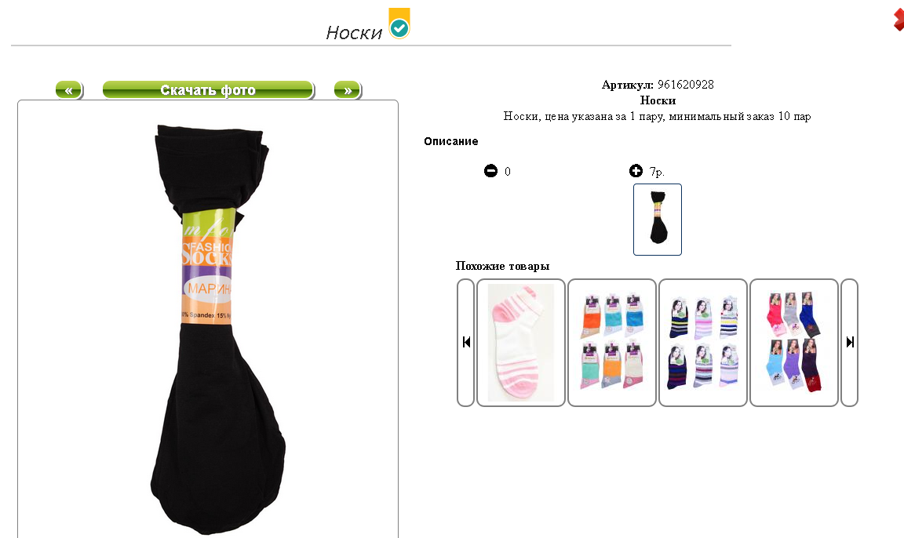Jump to first similar products arrow
904x538 pixels.
click(466, 342)
